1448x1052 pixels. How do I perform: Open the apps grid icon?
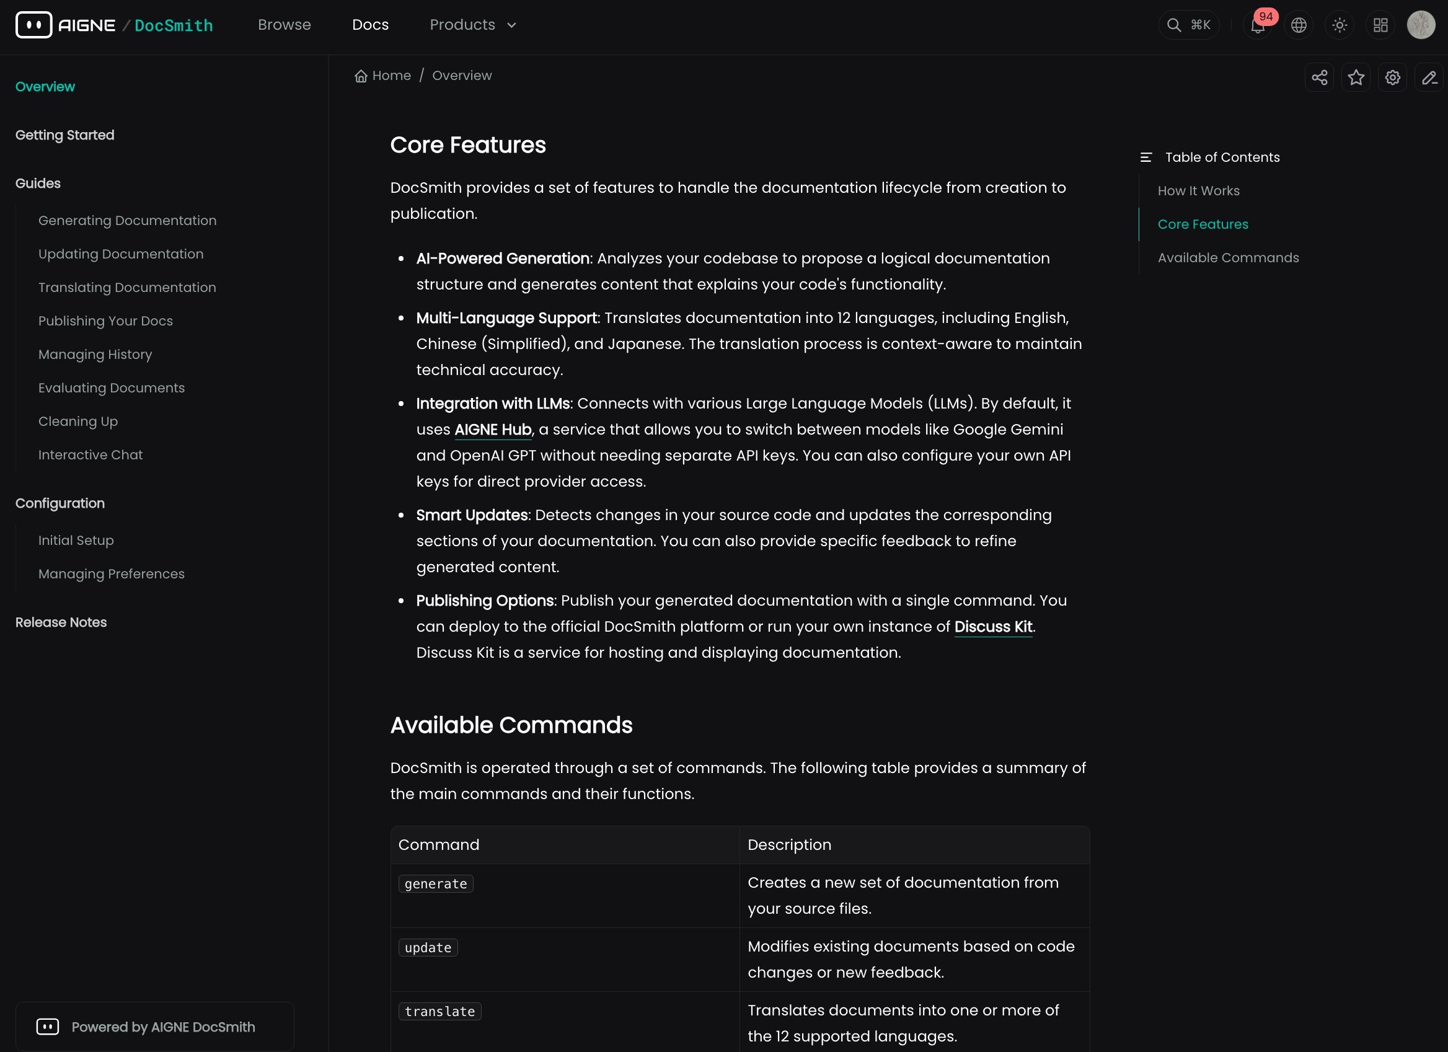1380,25
